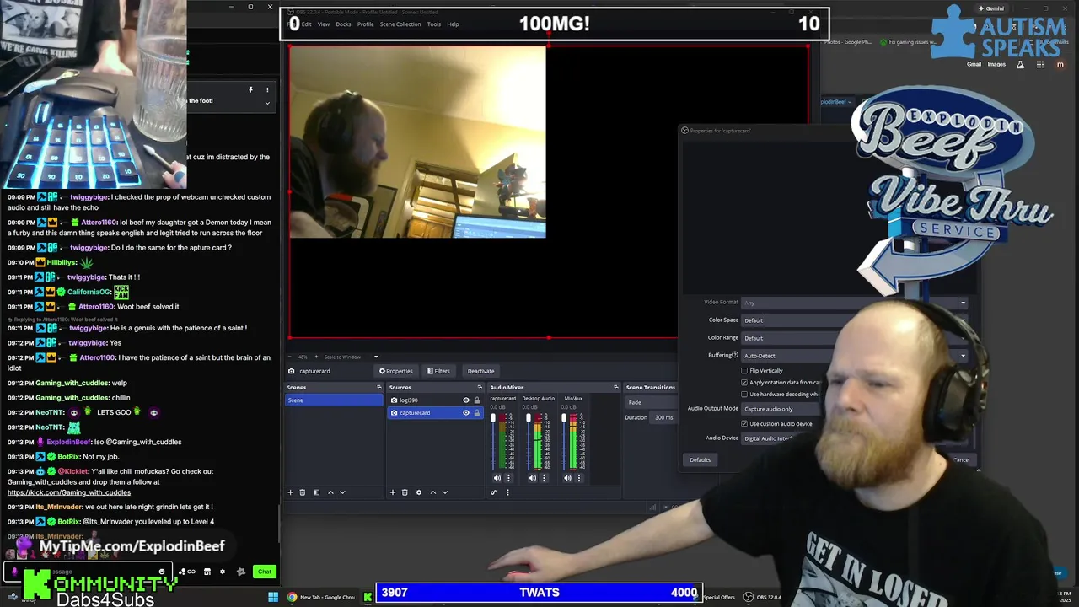
Task: Move the scene up with arrow
Action: coord(330,492)
